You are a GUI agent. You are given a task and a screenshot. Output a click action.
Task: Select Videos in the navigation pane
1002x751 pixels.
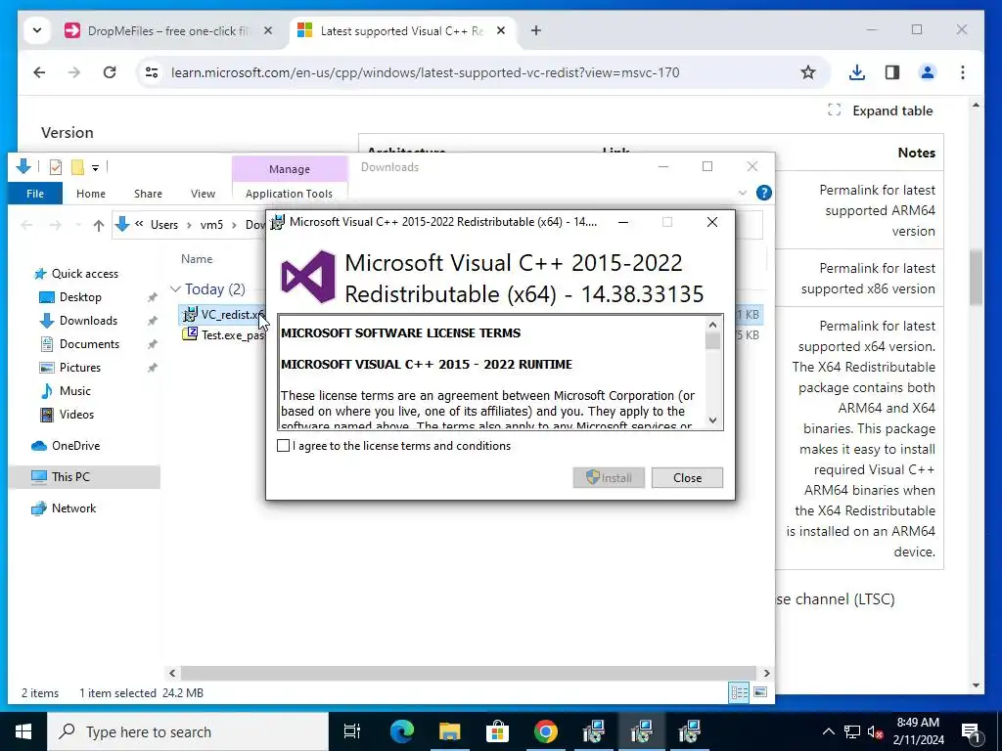click(76, 415)
